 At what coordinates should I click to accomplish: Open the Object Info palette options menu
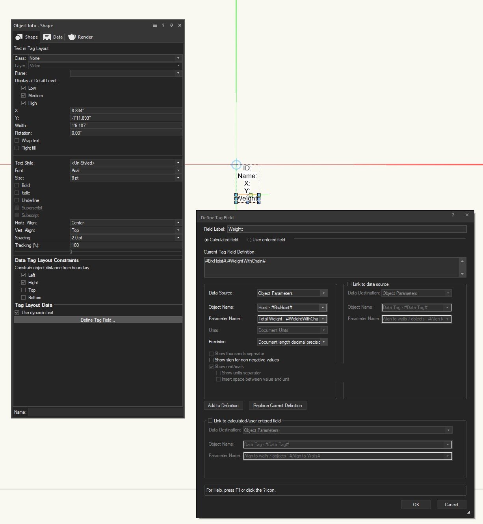(x=155, y=26)
